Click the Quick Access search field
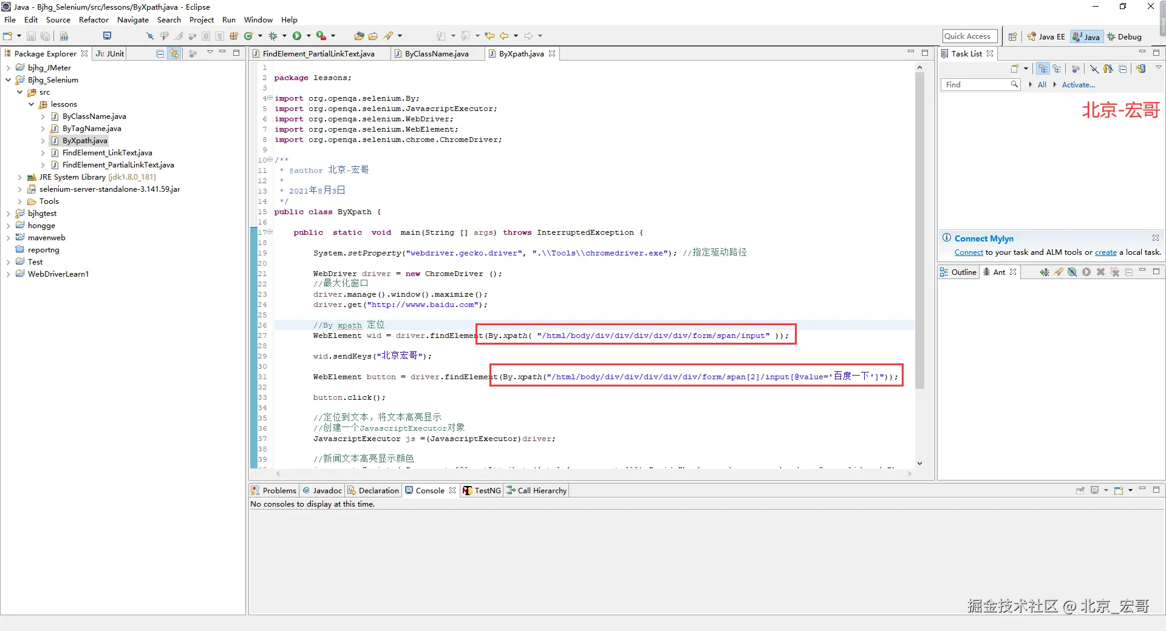This screenshot has width=1166, height=631. coord(970,36)
